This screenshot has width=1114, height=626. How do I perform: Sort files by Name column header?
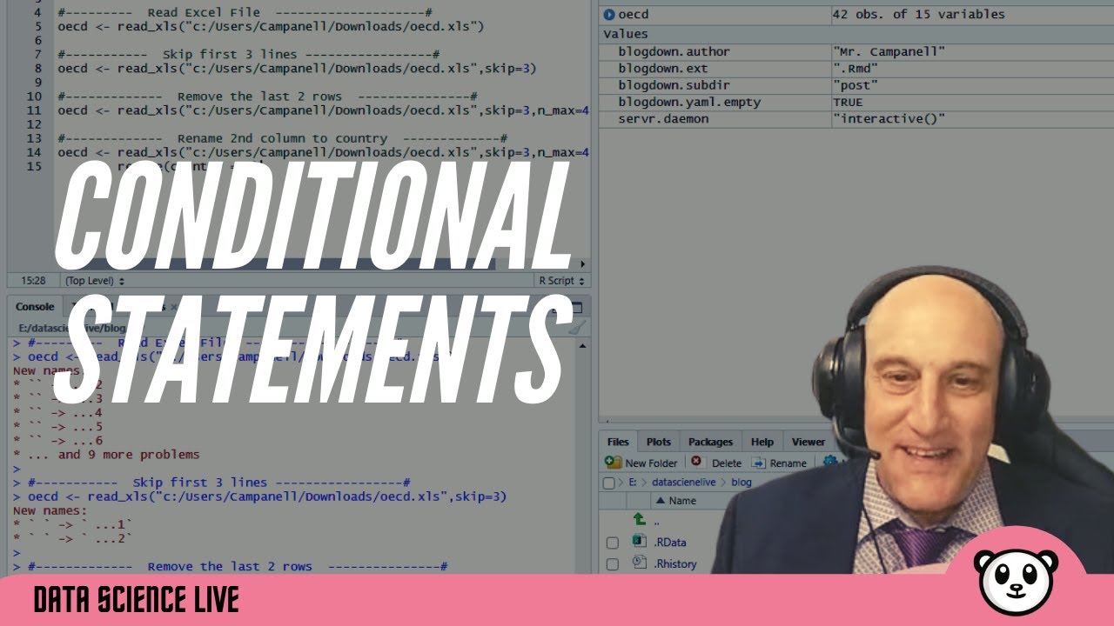click(x=675, y=501)
